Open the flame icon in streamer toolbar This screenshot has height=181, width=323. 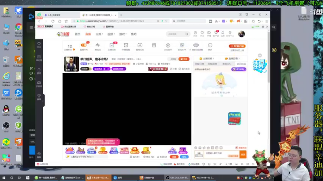[168, 45]
